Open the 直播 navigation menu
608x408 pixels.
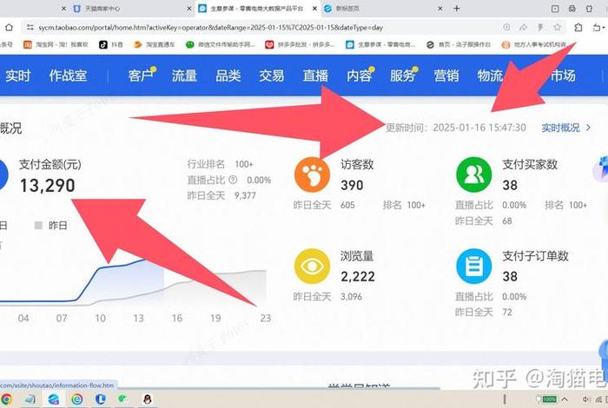click(x=315, y=76)
